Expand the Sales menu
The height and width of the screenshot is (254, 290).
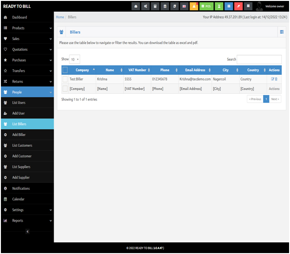click(27, 39)
